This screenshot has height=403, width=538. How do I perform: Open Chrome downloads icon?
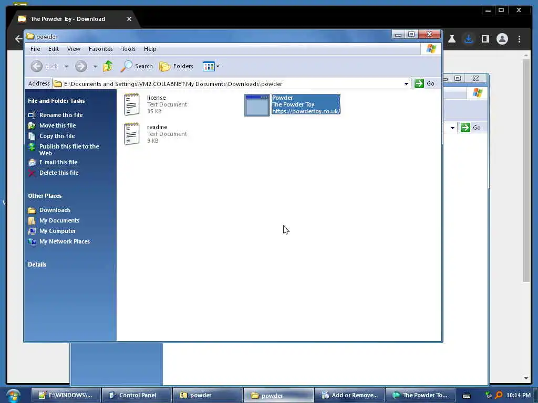point(468,39)
